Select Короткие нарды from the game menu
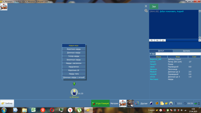This screenshot has width=201, height=113. [x=74, y=49]
